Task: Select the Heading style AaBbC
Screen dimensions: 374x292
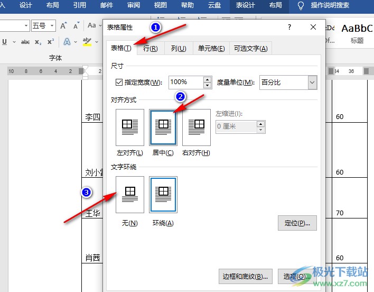Action: pos(357,33)
